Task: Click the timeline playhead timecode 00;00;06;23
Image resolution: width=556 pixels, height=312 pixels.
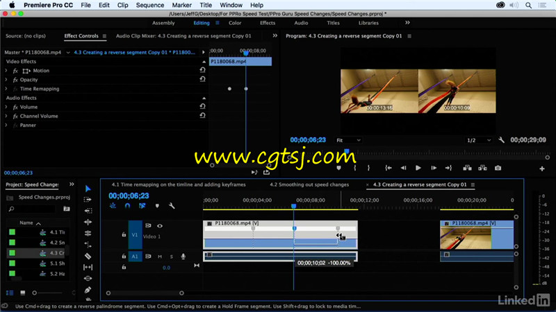Action: click(129, 196)
